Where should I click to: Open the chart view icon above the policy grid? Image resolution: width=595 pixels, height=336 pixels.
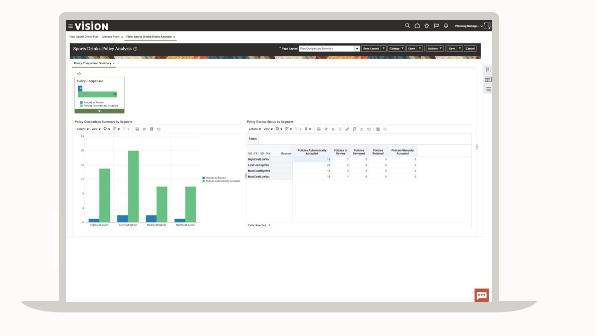pos(332,129)
